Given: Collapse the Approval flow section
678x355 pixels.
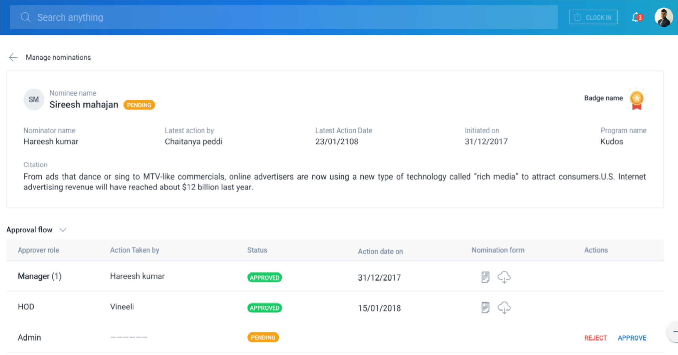Looking at the screenshot, I should coord(63,230).
